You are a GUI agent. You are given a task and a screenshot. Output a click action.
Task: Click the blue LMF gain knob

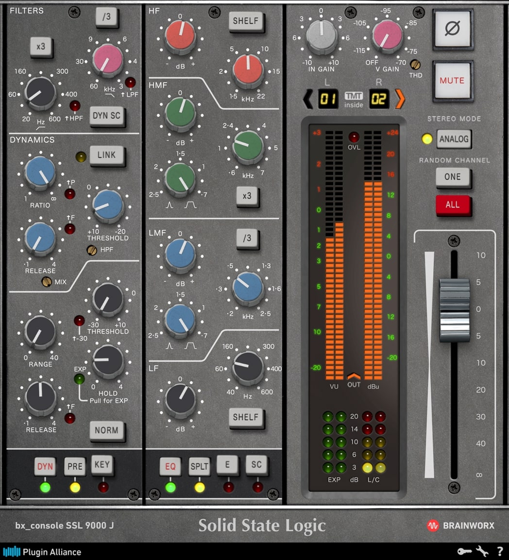180,255
